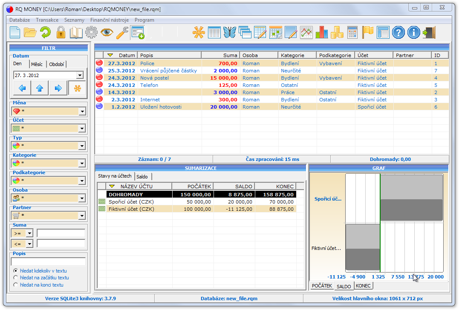
Task: Open help with the question mark icon
Action: (x=398, y=32)
